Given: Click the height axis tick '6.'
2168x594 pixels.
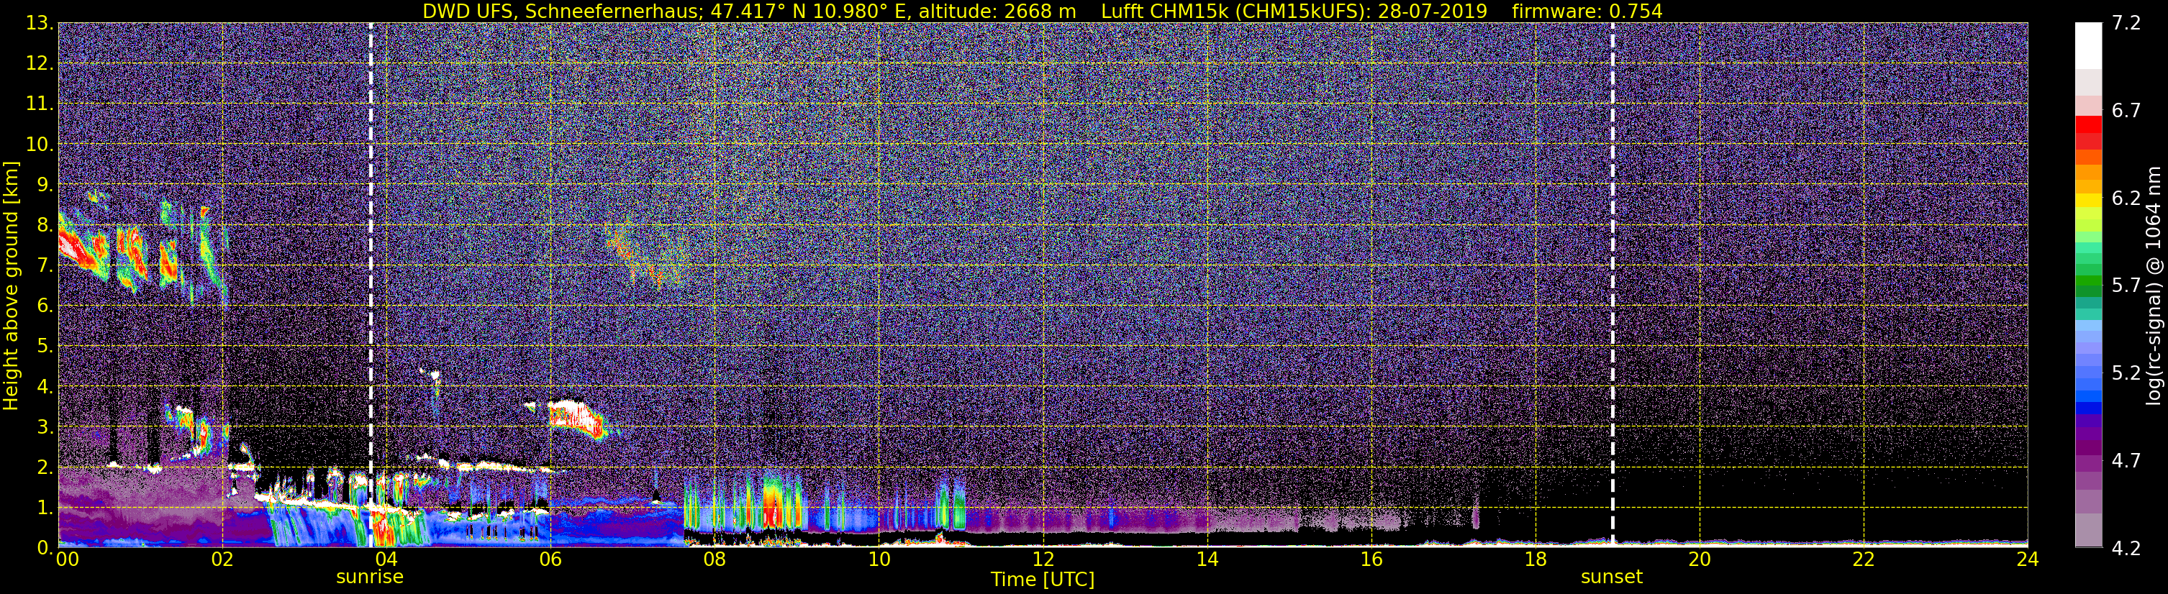Looking at the screenshot, I should pyautogui.click(x=44, y=306).
